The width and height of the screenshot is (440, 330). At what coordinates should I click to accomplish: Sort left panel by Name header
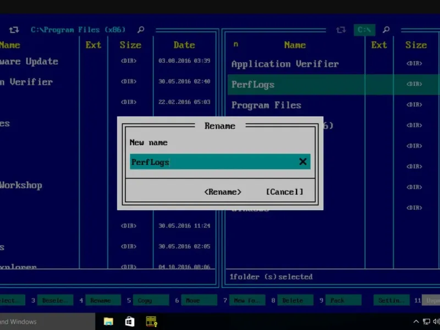(10, 45)
